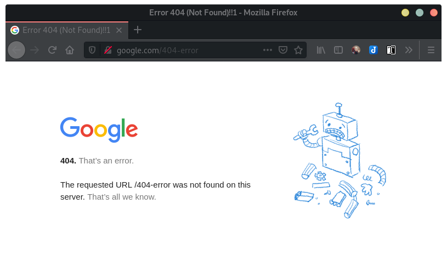Reload the current page
Viewport: 447px width, 260px height.
52,50
